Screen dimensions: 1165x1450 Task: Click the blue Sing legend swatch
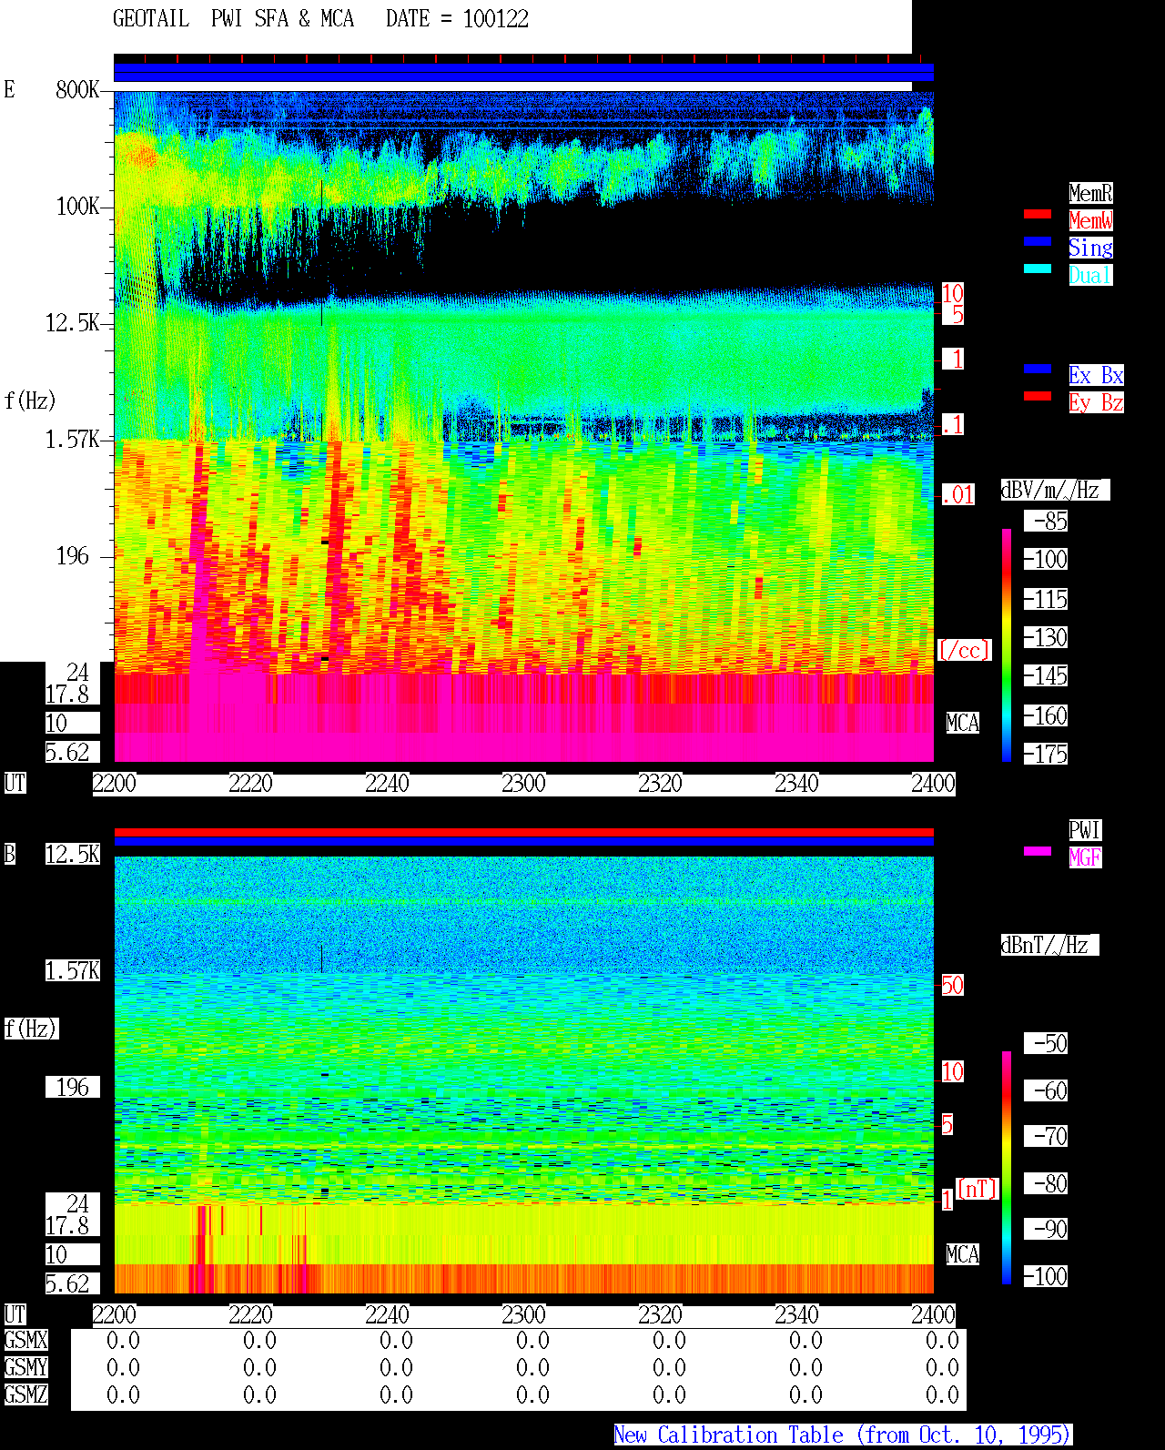(1038, 241)
